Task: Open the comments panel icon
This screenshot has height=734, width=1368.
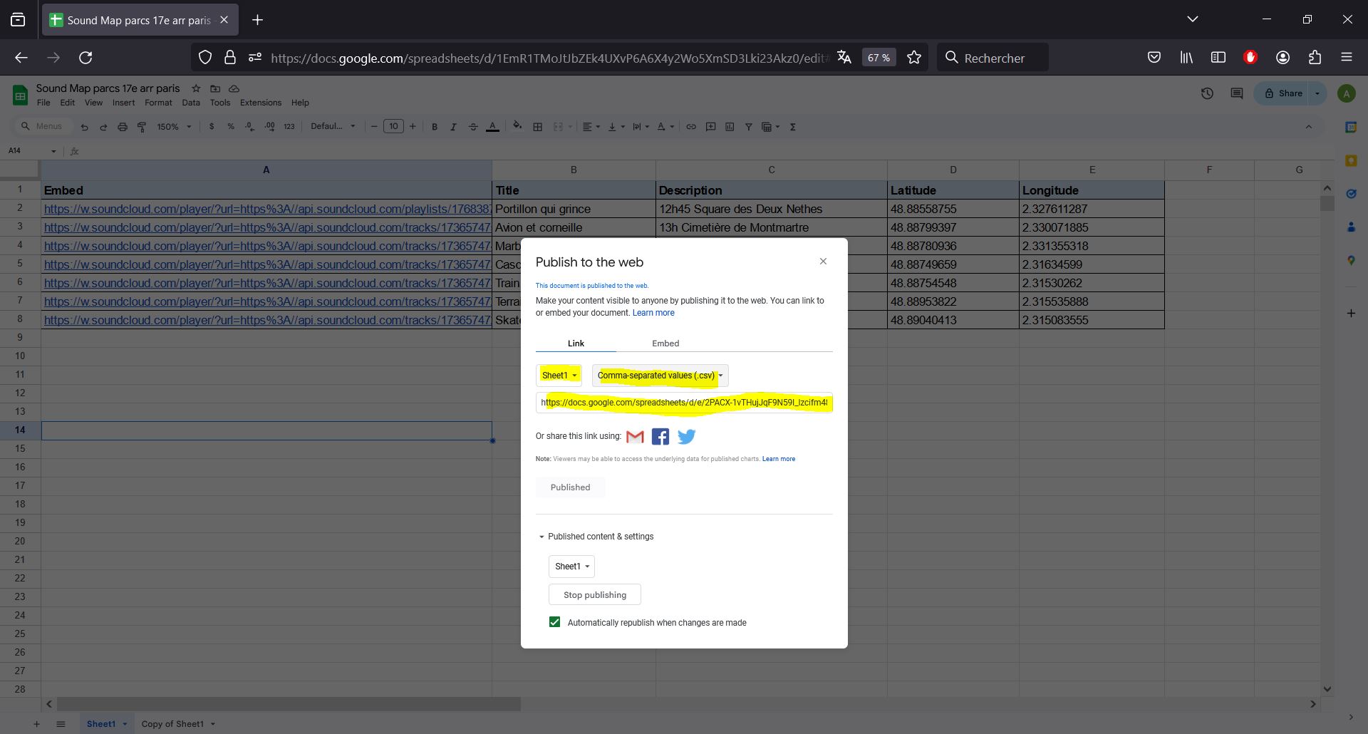Action: point(1237,93)
